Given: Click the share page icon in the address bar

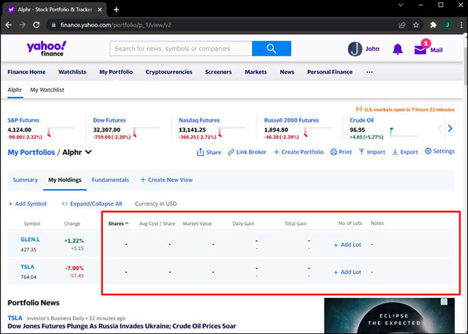Looking at the screenshot, I should [x=402, y=25].
